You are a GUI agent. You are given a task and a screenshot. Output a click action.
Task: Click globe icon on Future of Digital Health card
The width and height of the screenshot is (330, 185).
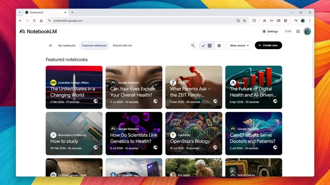(275, 101)
